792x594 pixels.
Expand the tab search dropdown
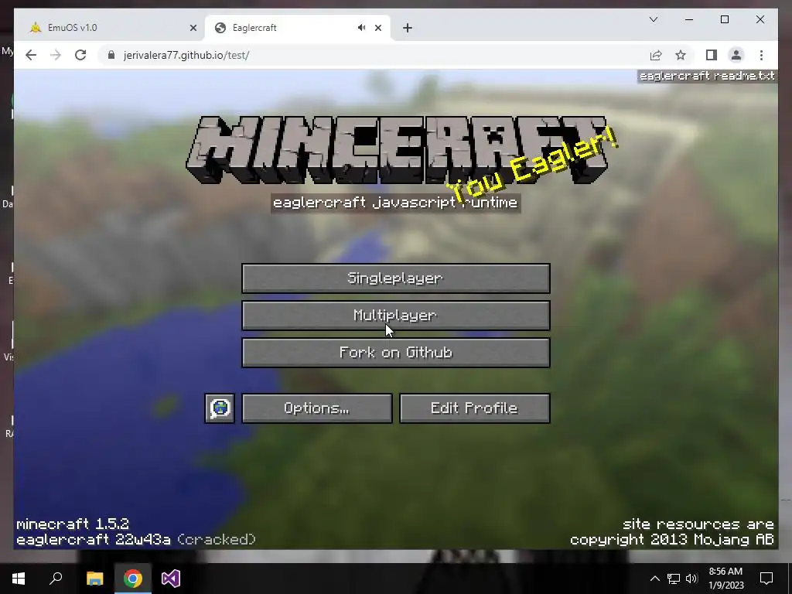click(654, 19)
